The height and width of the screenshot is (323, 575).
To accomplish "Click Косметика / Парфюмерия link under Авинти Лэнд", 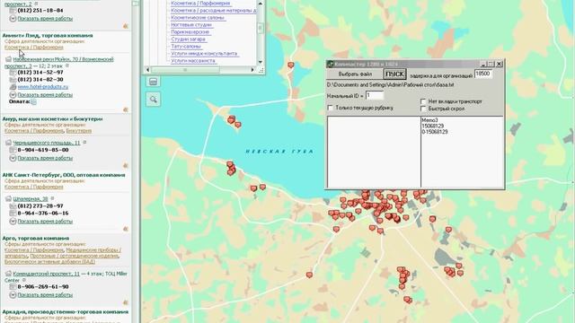I will point(34,48).
